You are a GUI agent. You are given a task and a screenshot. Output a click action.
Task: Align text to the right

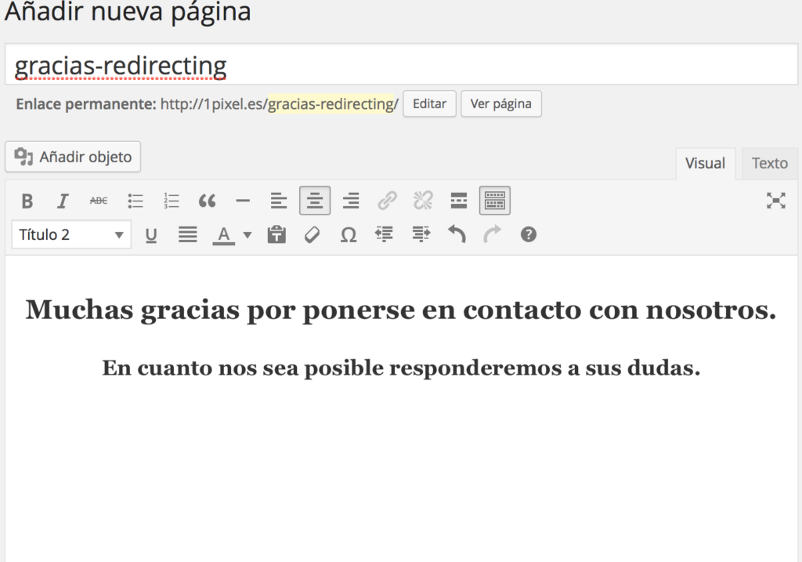pos(351,201)
